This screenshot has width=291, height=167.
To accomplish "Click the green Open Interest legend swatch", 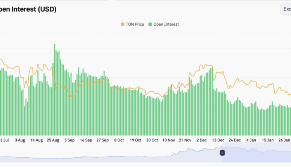I will [151, 24].
